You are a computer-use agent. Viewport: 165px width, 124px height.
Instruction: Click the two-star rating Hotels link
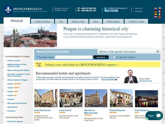coord(12,96)
